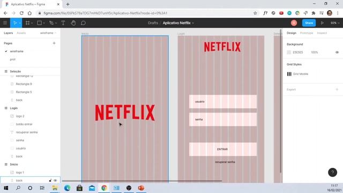Click the ENTRAR button on canvas
The width and height of the screenshot is (343, 193).
point(223,149)
